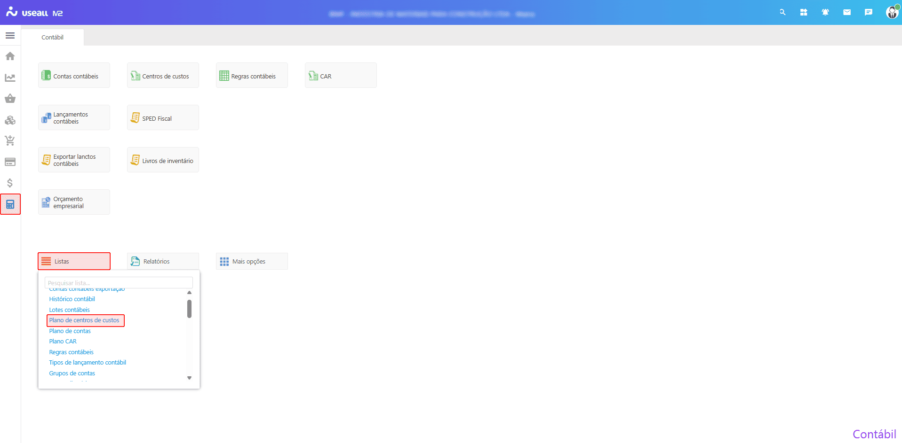Open SPED Fiscal module

click(x=163, y=118)
